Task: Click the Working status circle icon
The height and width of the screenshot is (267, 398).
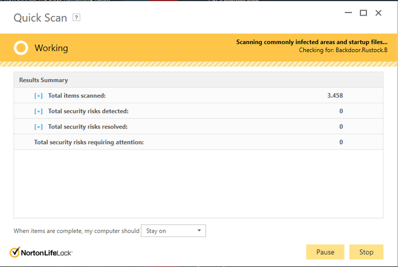Action: pos(21,48)
